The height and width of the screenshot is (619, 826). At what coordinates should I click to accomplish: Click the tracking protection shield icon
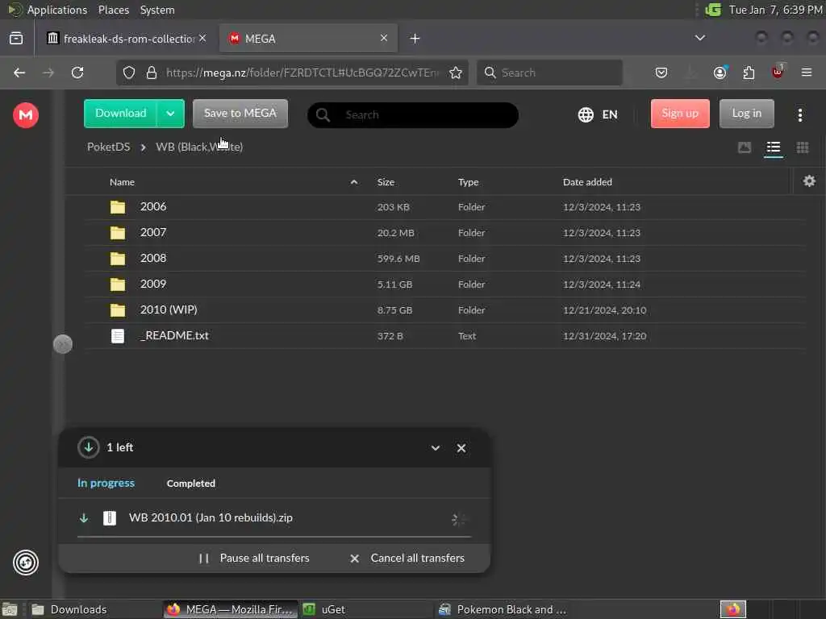click(128, 73)
